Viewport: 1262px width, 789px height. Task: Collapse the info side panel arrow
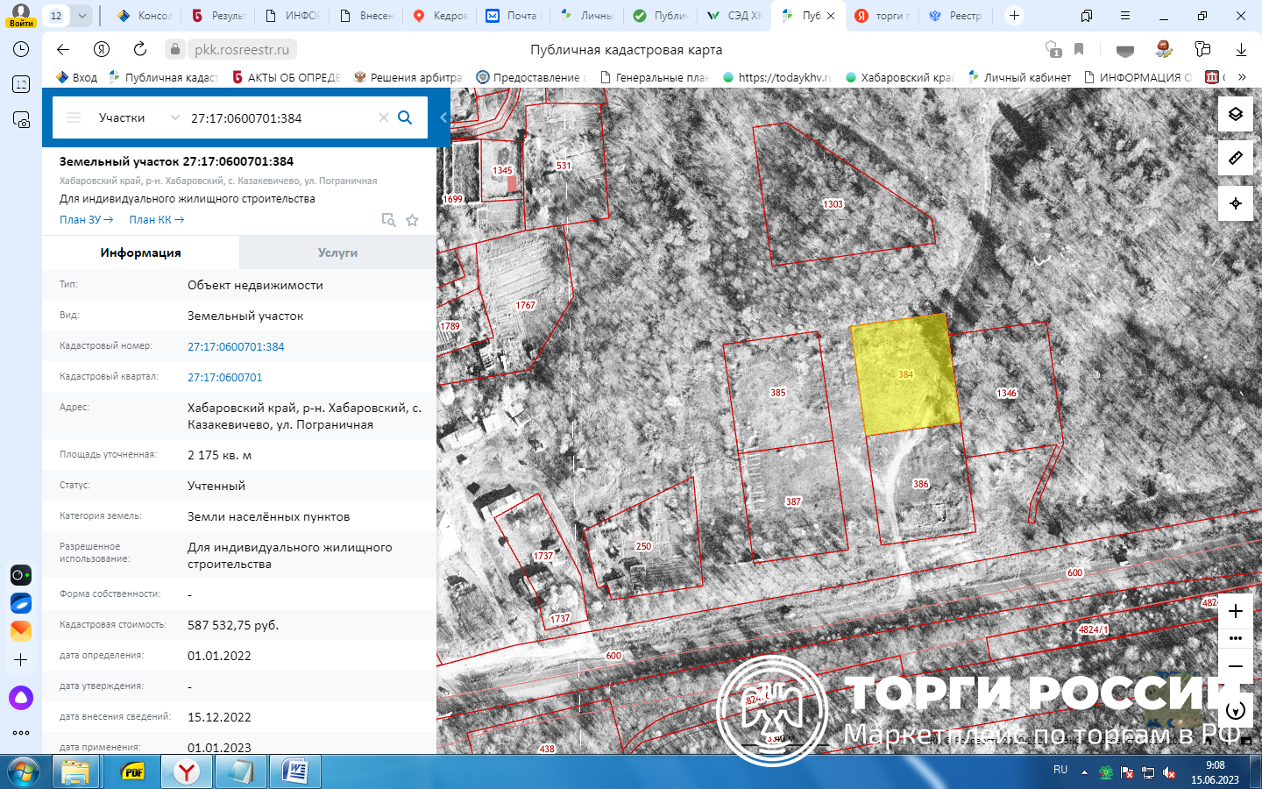tap(443, 117)
